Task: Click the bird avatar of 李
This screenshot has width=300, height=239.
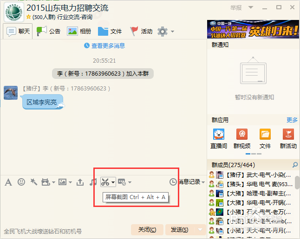Action: tap(11, 93)
